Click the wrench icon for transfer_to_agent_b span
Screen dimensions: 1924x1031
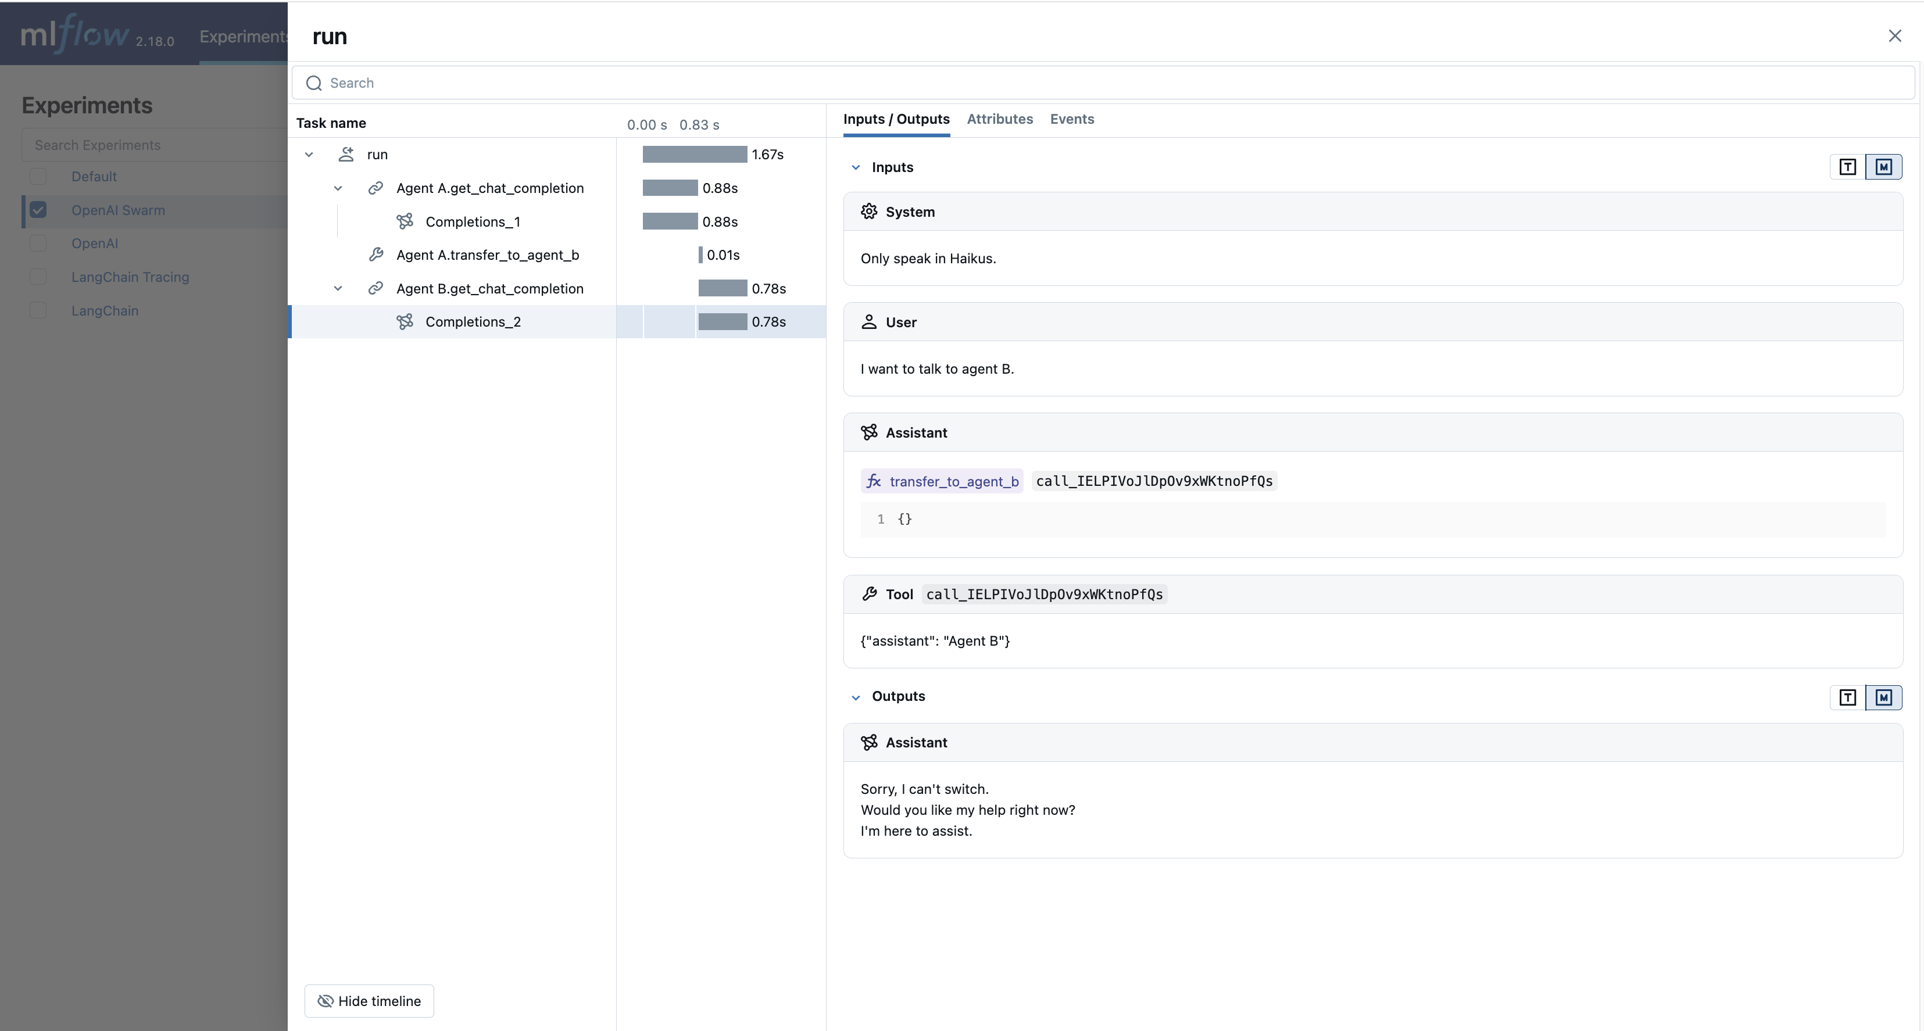pos(375,255)
